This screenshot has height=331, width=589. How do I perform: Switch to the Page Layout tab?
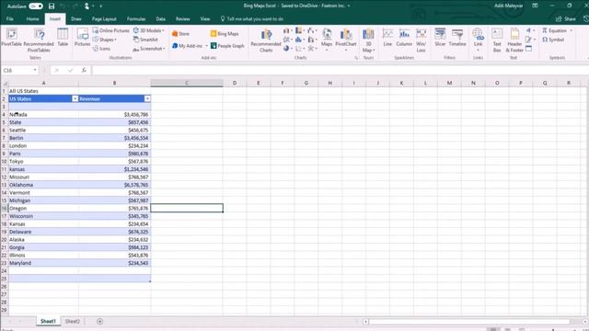tap(104, 18)
